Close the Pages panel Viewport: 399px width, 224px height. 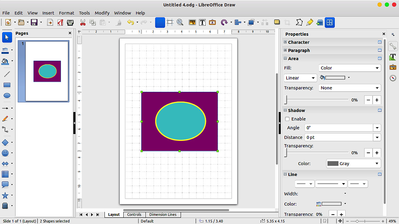pos(70,33)
